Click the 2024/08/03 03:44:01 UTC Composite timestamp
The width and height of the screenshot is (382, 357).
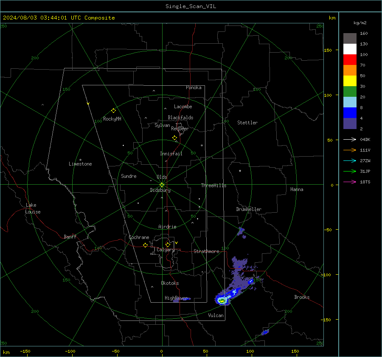(x=59, y=18)
